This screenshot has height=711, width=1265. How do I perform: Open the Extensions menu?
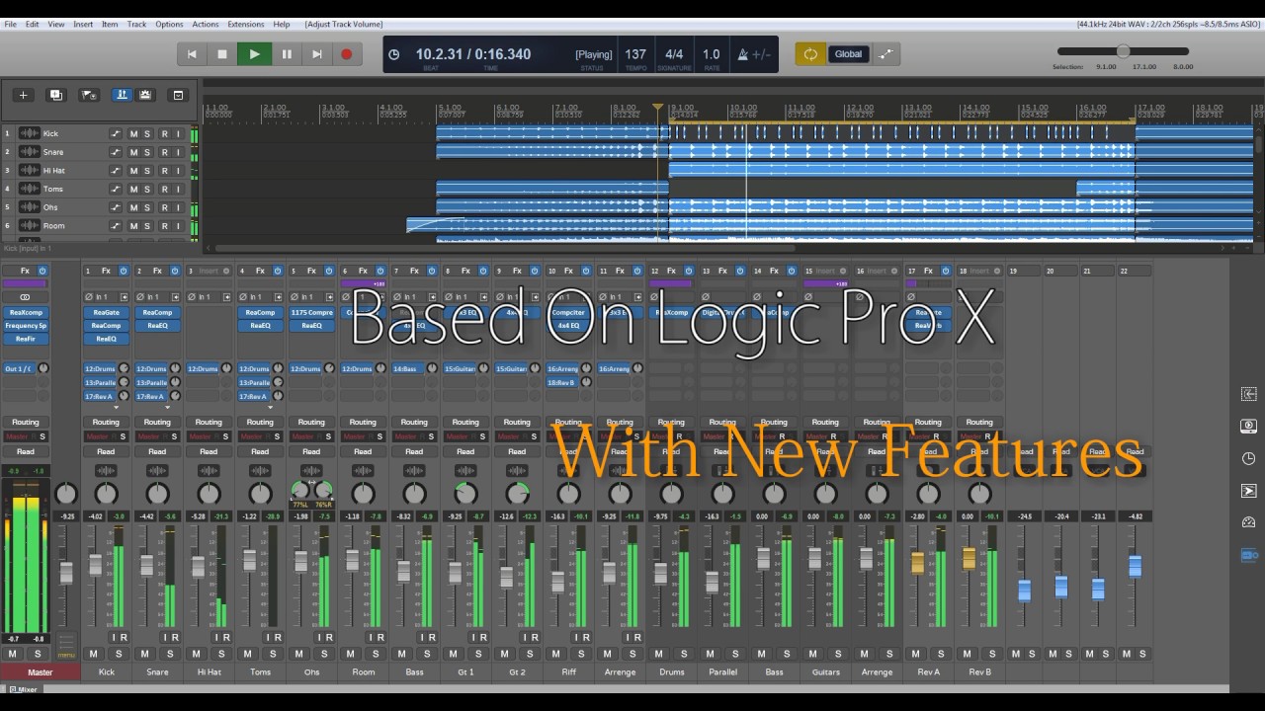coord(246,24)
